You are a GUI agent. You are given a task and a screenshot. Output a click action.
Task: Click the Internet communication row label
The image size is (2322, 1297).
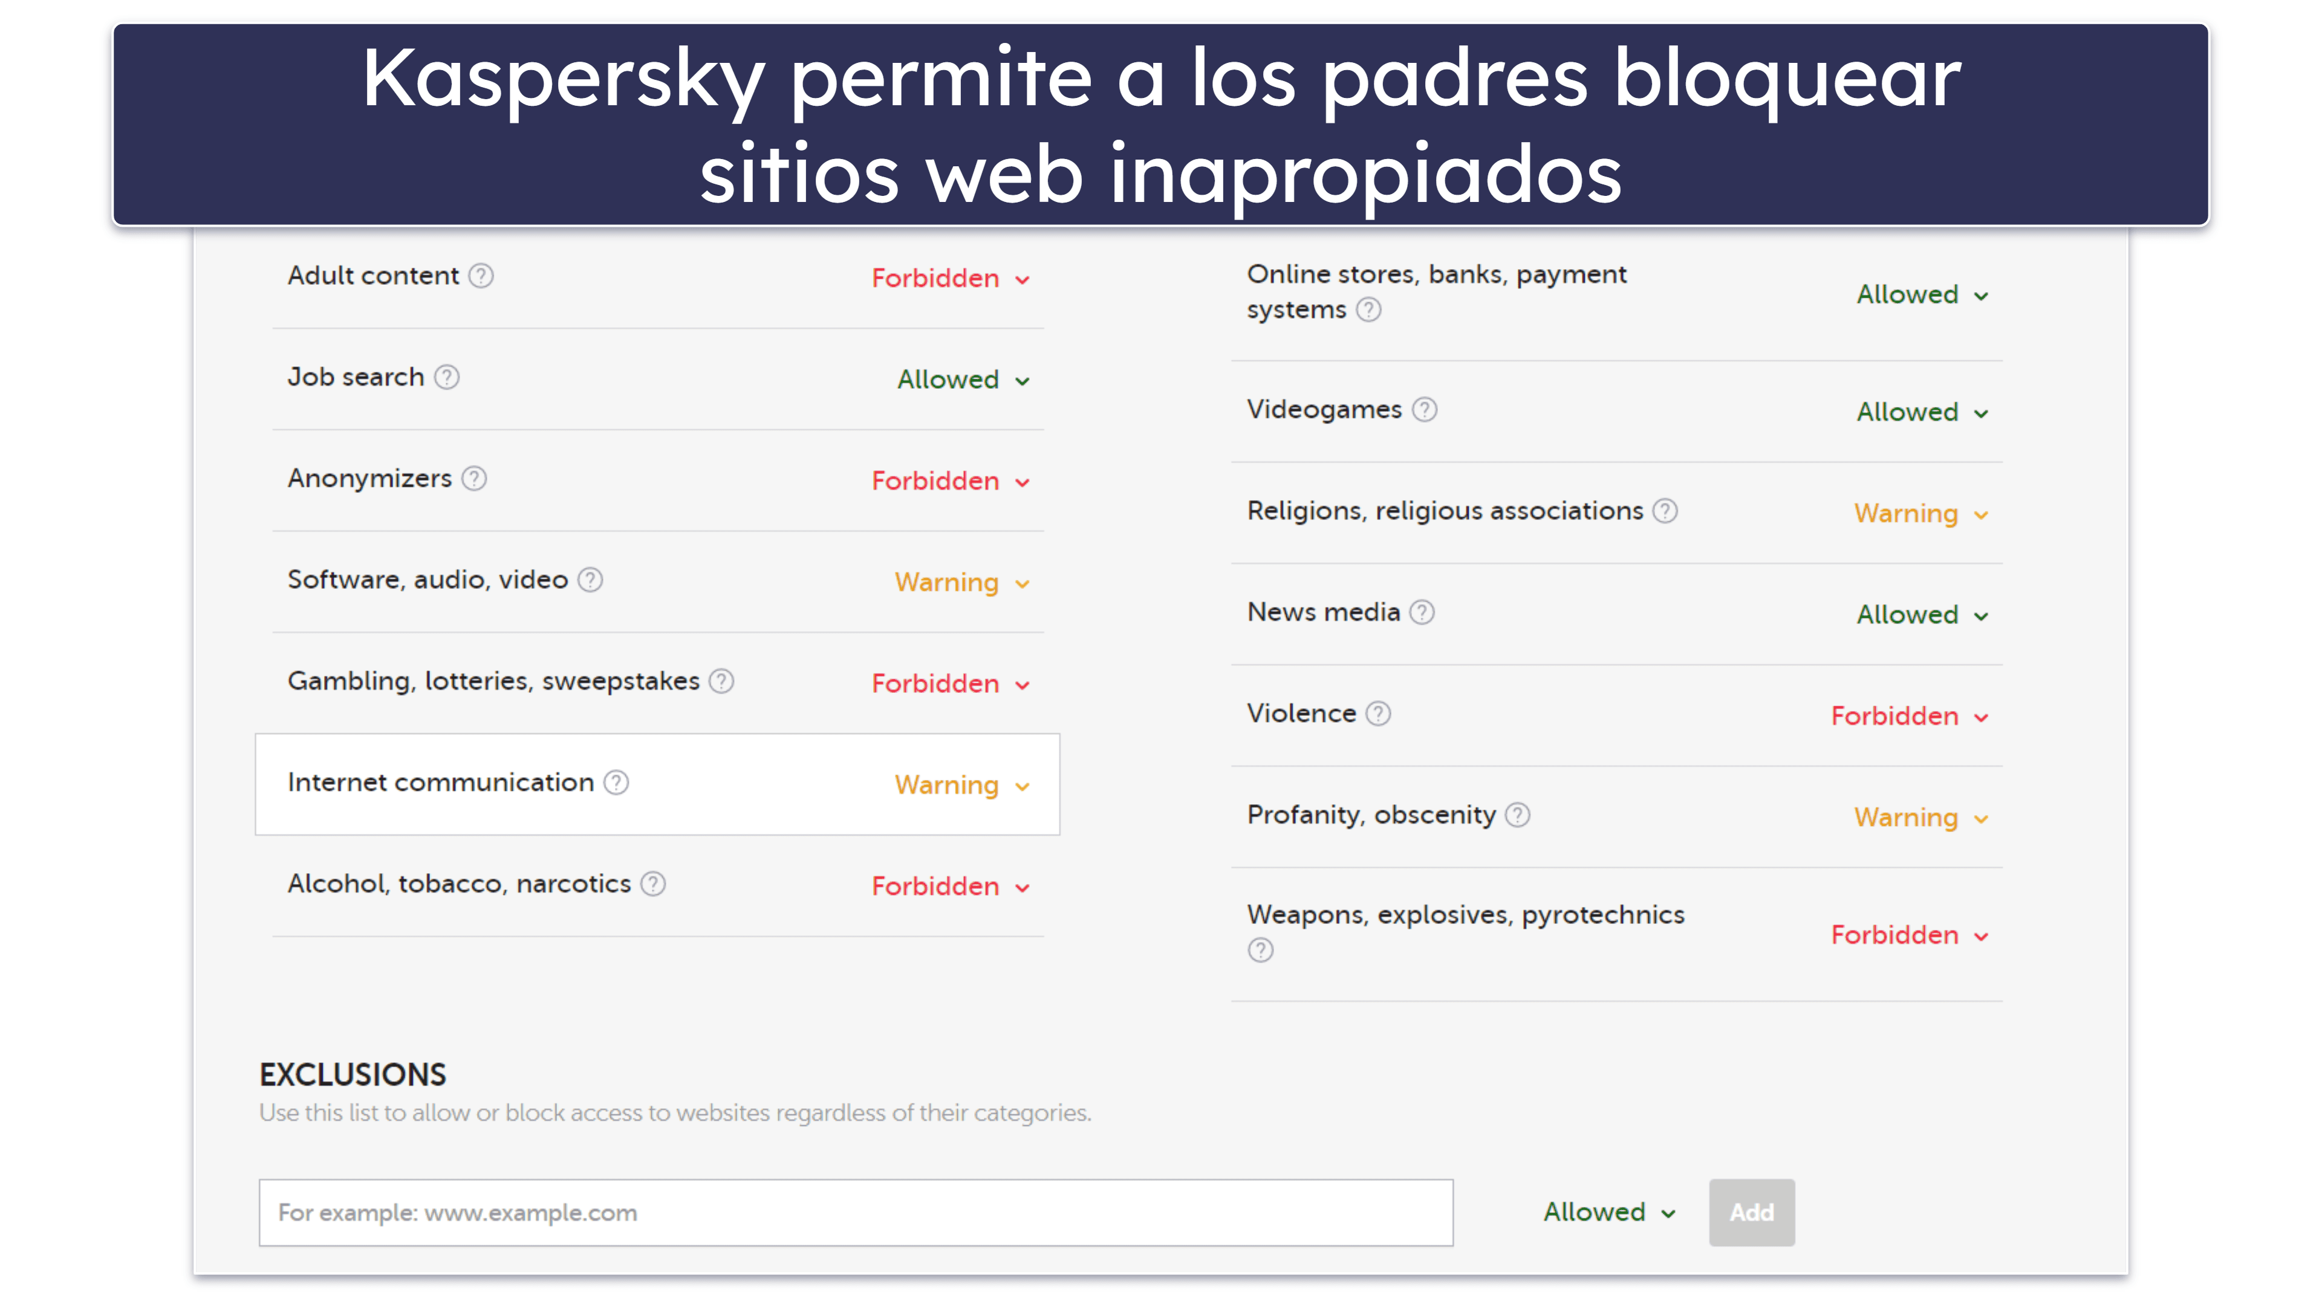441,782
